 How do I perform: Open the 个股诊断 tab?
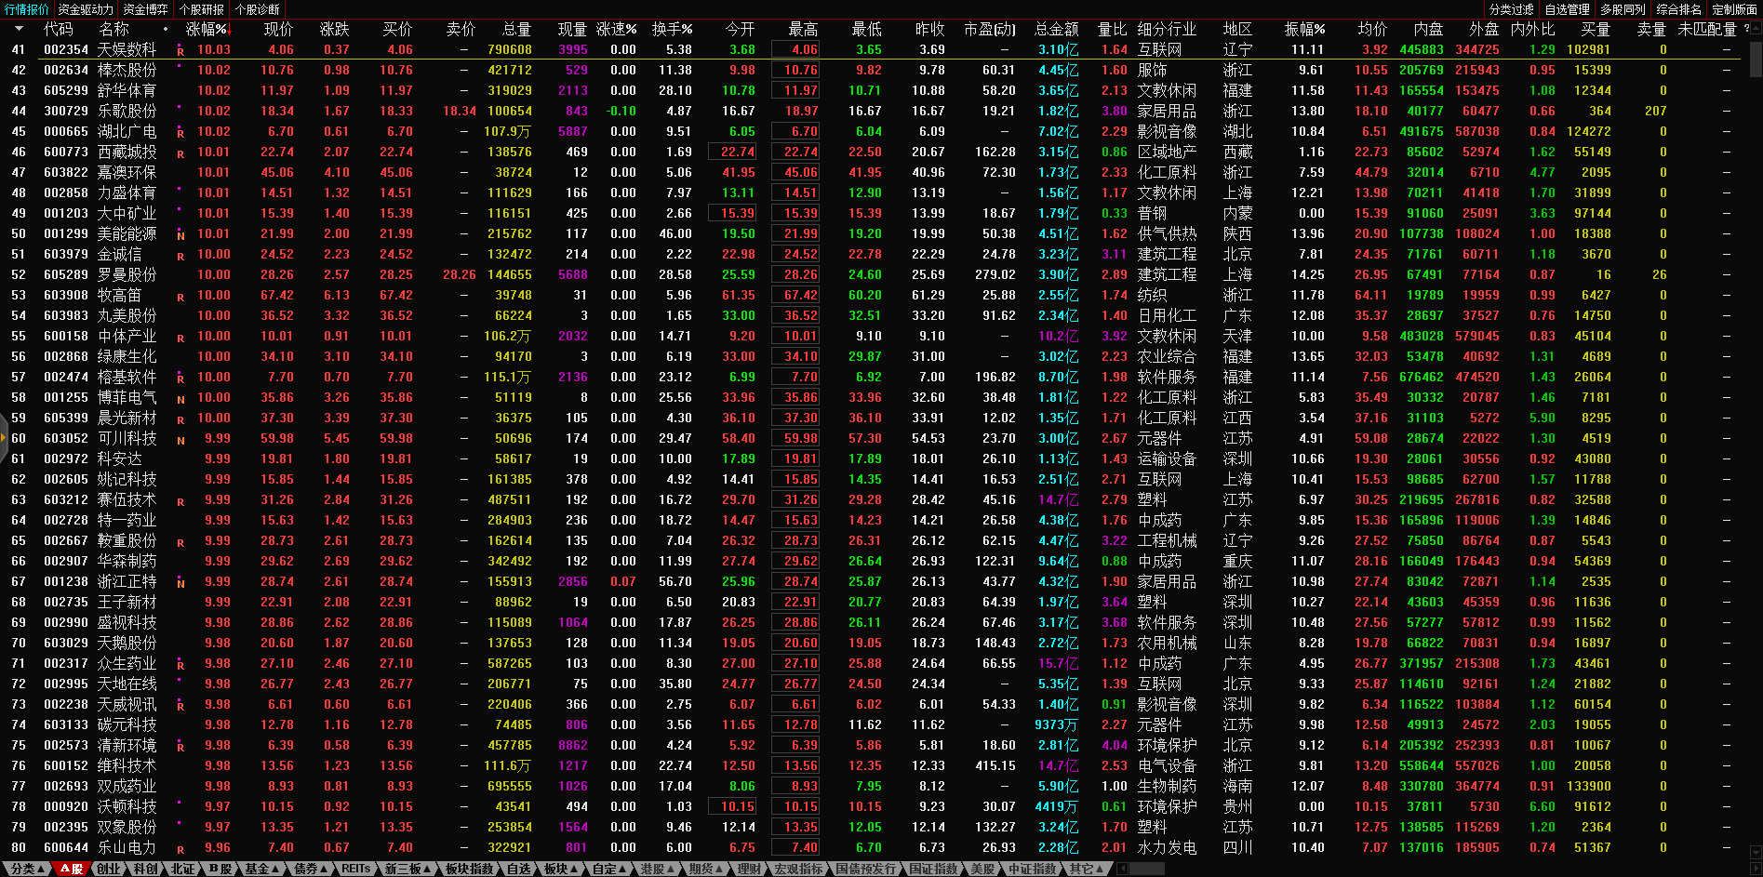pos(257,9)
